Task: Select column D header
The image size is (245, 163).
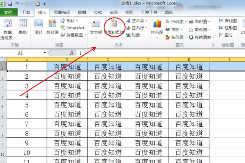Action: [x=148, y=59]
